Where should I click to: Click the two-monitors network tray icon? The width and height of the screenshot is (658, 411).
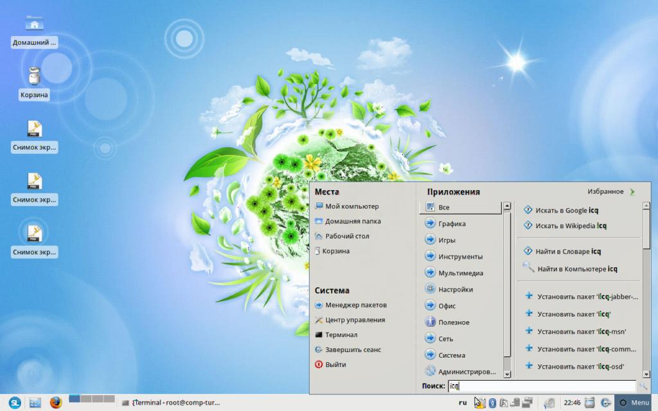click(x=527, y=403)
